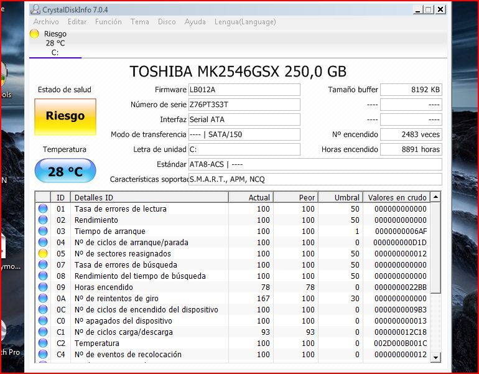Screen dimensions: 479x374
Task: Click the blue status icon for Tiempo de arranque
Action: [x=43, y=231]
